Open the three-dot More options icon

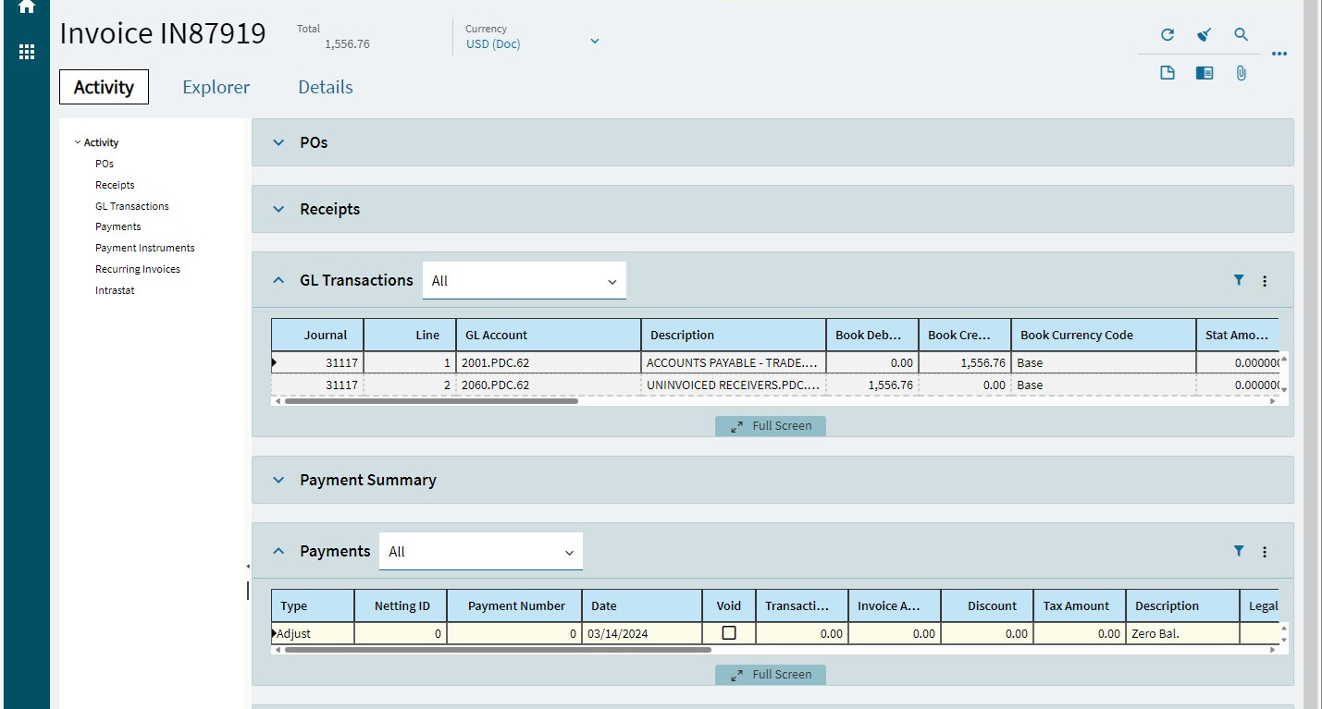[x=1279, y=55]
